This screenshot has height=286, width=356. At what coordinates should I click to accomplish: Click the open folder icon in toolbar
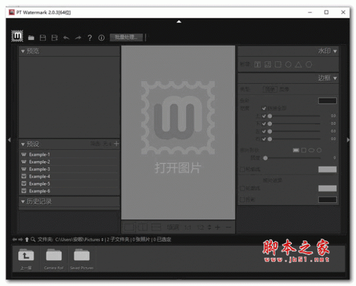point(31,38)
